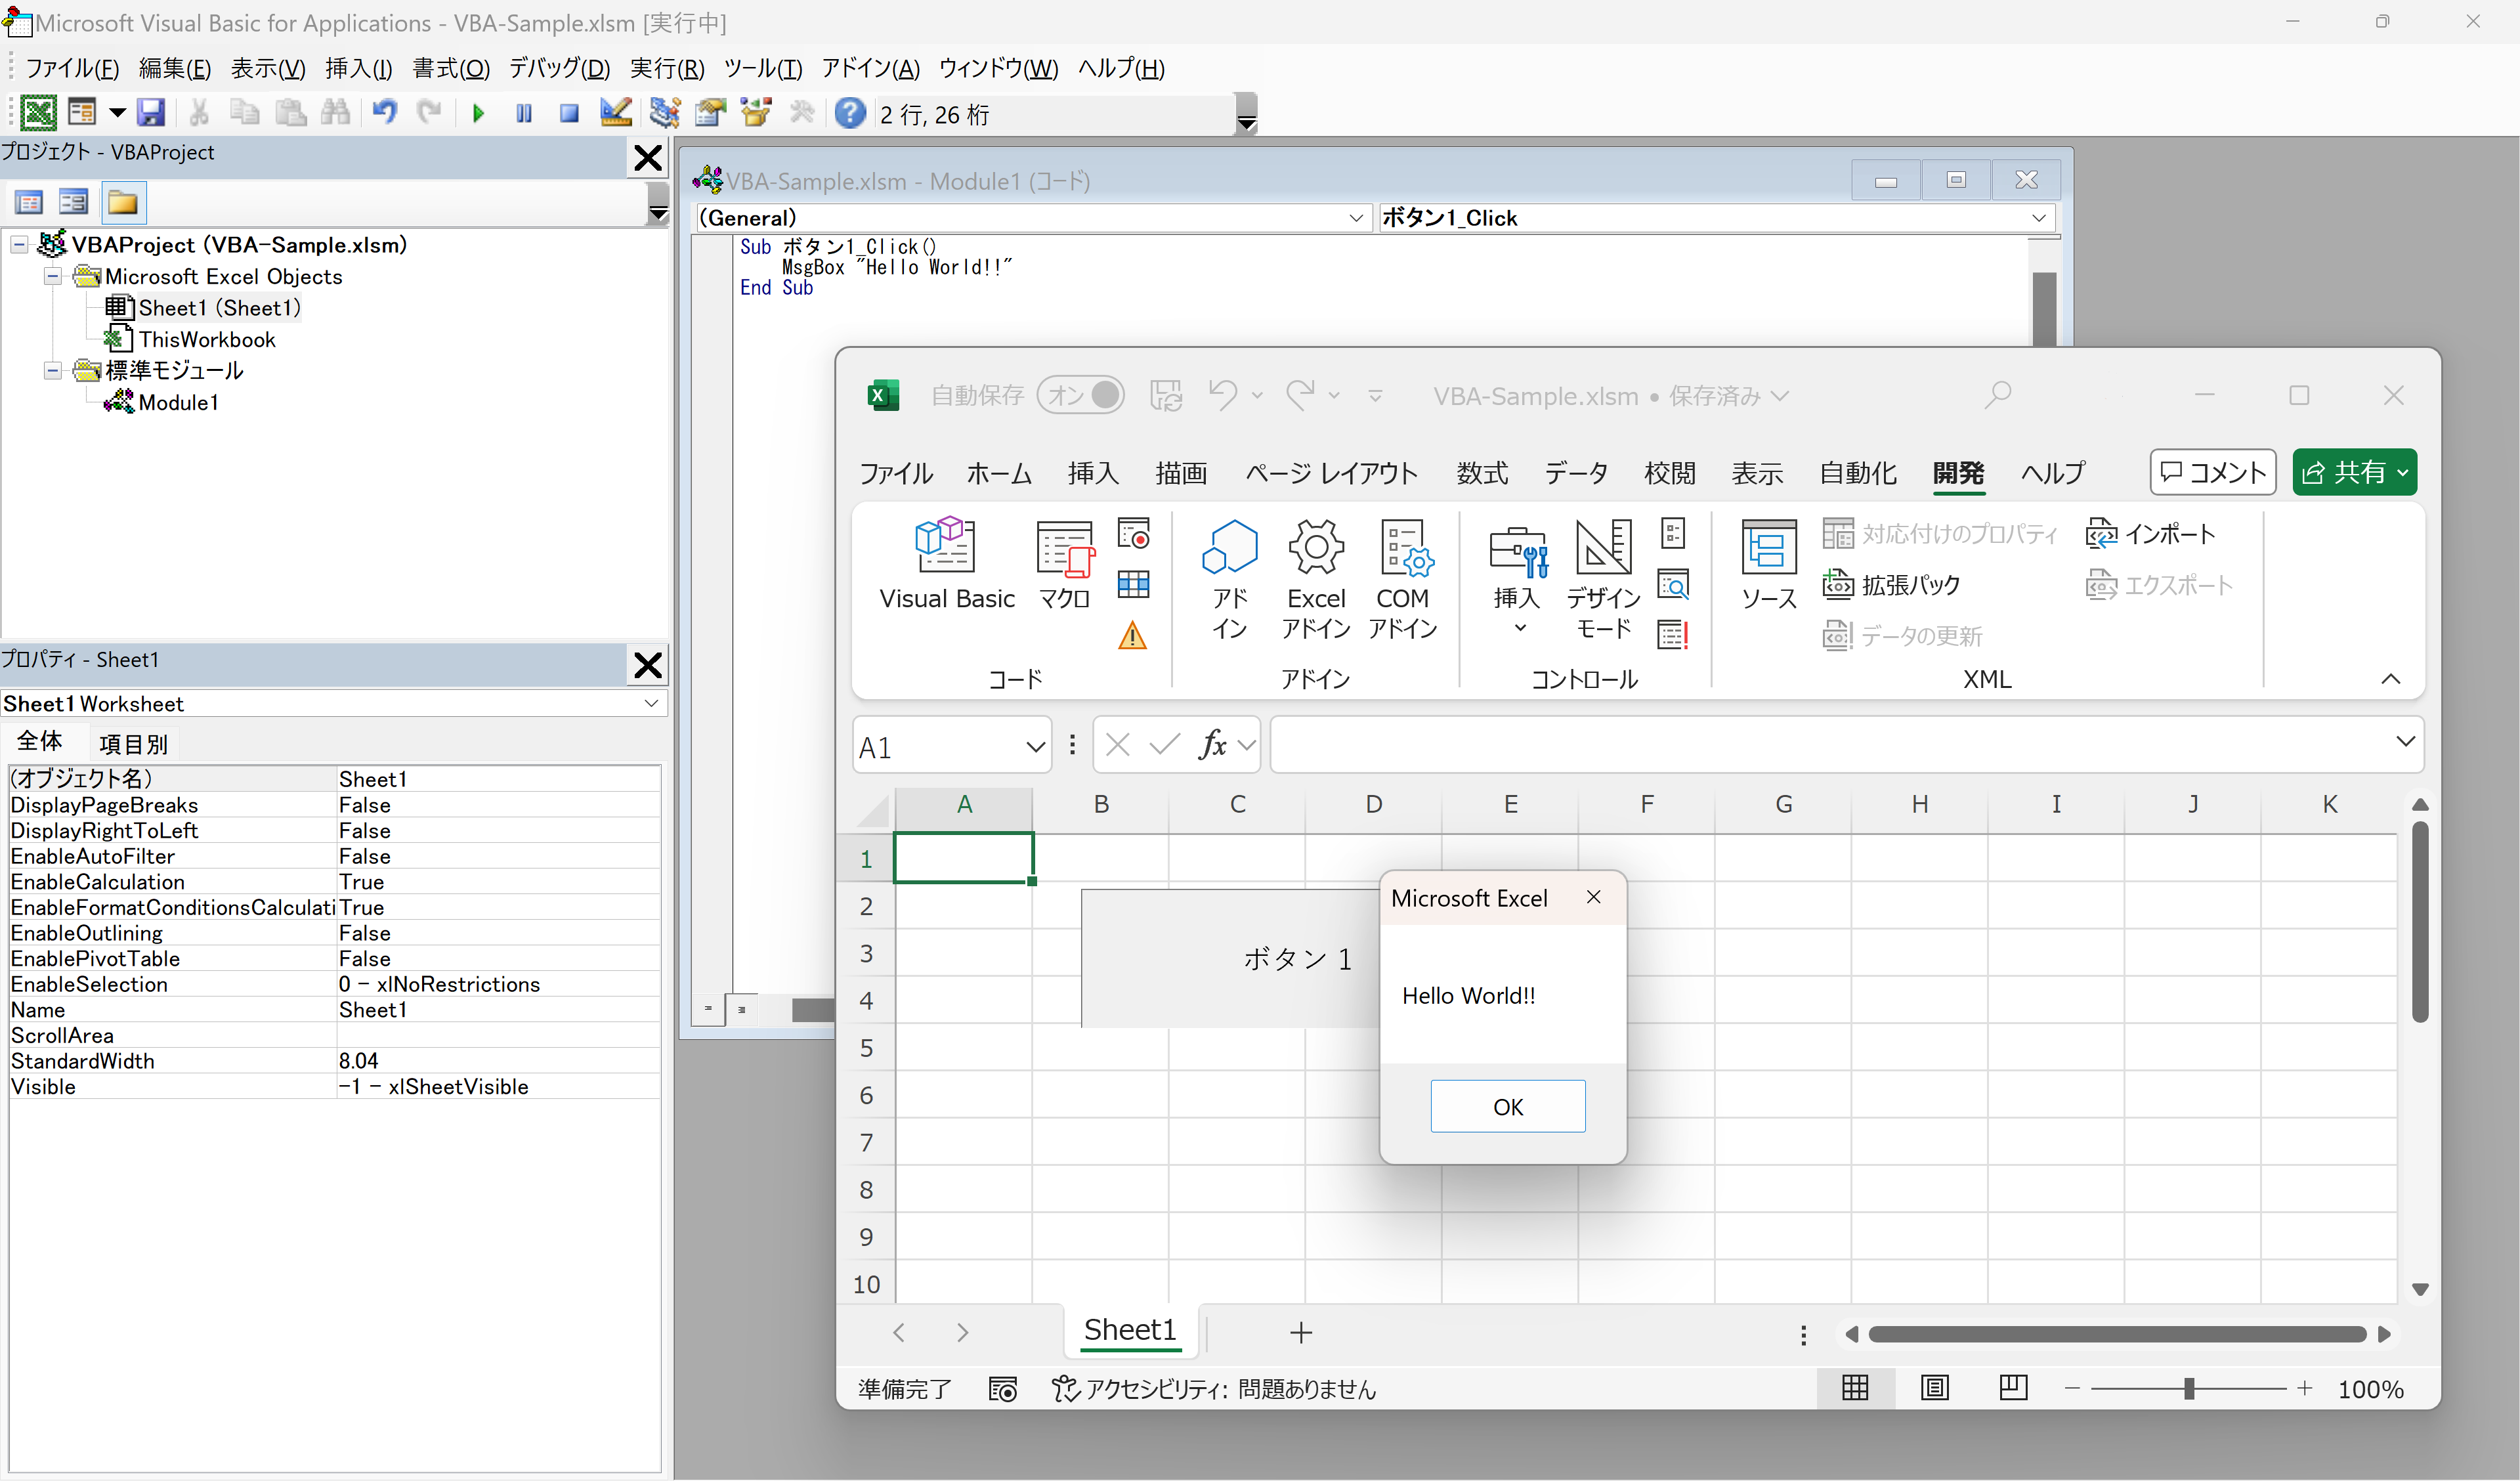Screen dimensions: 2520x1481
Task: Click the ソース XML ribbon button
Action: pyautogui.click(x=1769, y=565)
